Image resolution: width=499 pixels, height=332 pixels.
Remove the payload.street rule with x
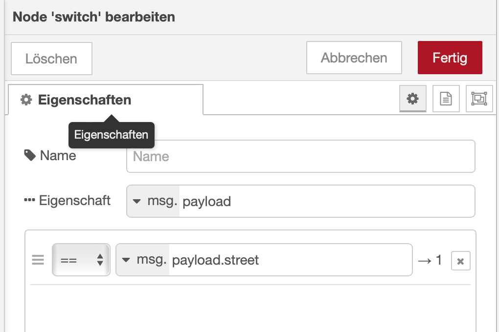(460, 261)
